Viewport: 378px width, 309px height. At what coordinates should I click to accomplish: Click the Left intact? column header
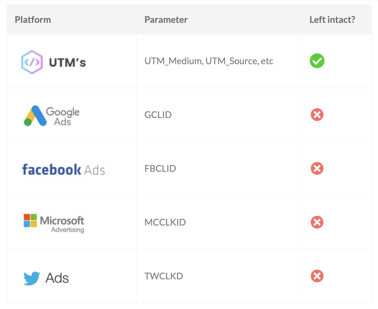click(332, 20)
